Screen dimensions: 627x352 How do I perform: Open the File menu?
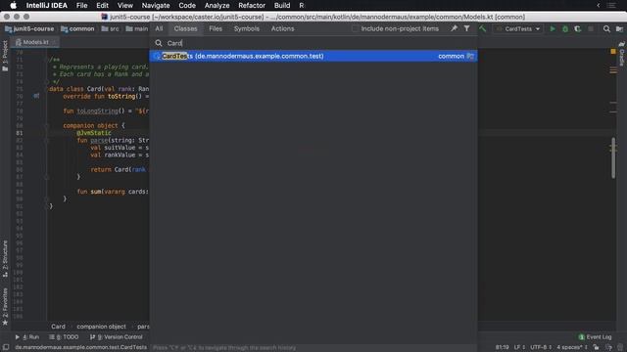pos(81,5)
